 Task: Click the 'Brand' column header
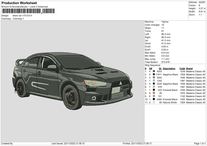pyautogui.click(x=189, y=69)
